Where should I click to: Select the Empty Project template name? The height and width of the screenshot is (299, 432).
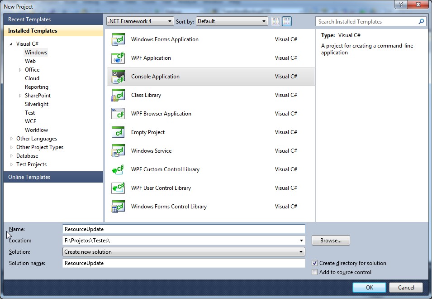[147, 132]
